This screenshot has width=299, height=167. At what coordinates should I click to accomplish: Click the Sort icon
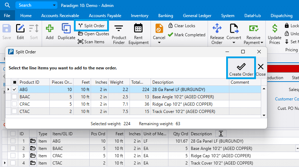34,29
